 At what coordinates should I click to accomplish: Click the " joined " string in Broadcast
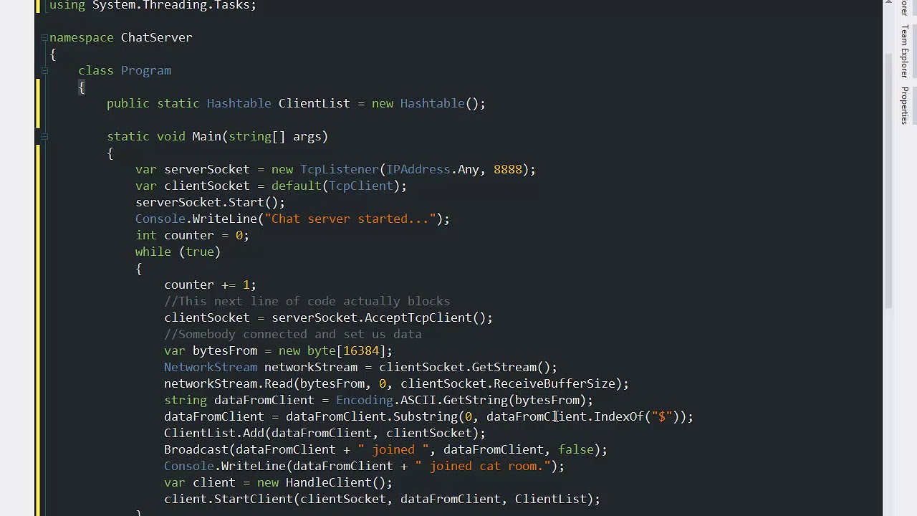click(x=393, y=449)
